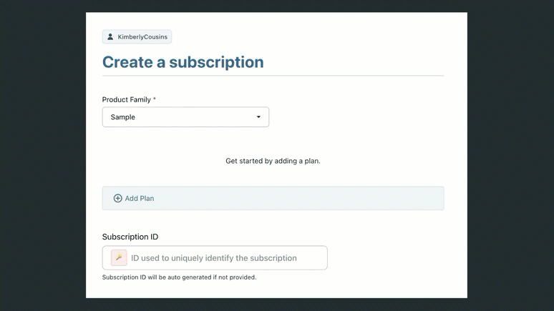Click the wide Add Plan bar's empty area

301,198
